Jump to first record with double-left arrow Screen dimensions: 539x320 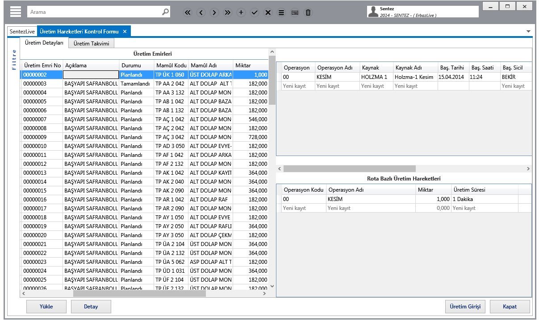coord(188,12)
